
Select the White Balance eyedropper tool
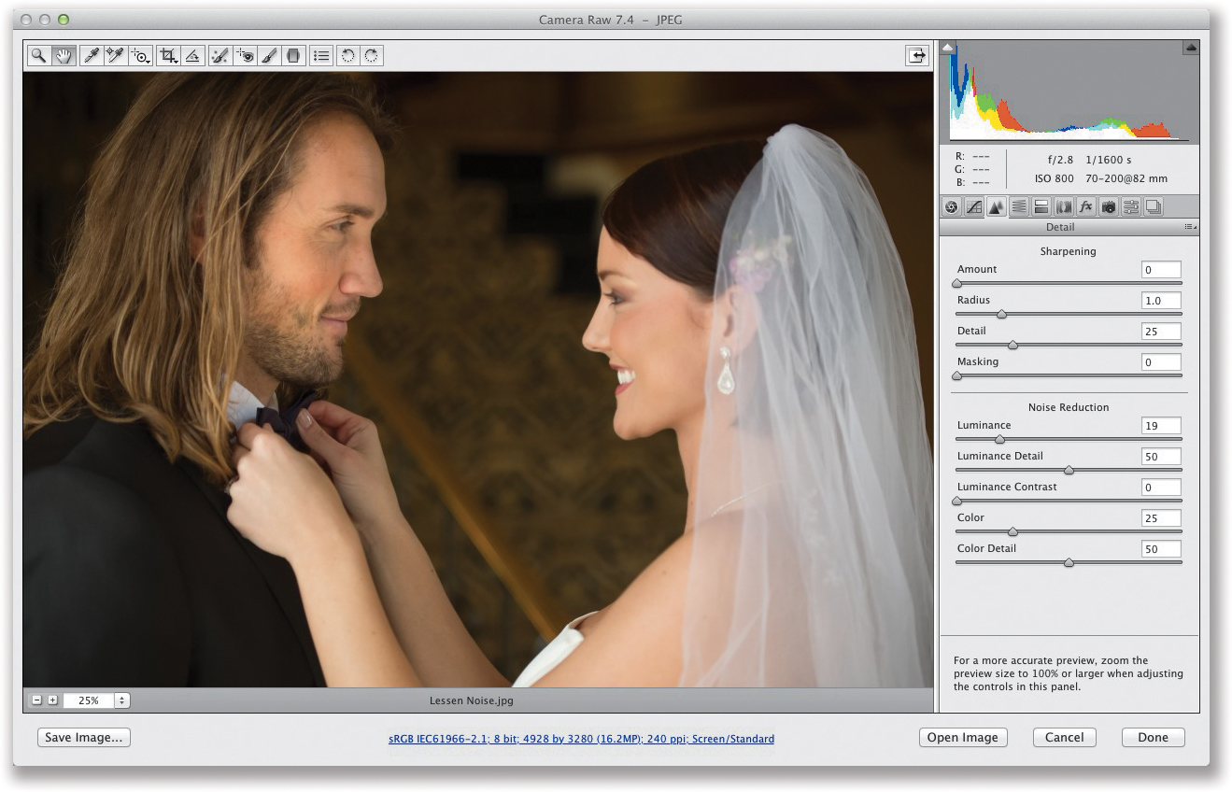[92, 56]
